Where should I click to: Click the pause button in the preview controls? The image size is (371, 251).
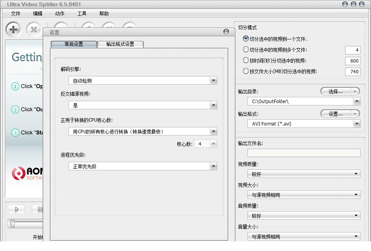(38, 209)
